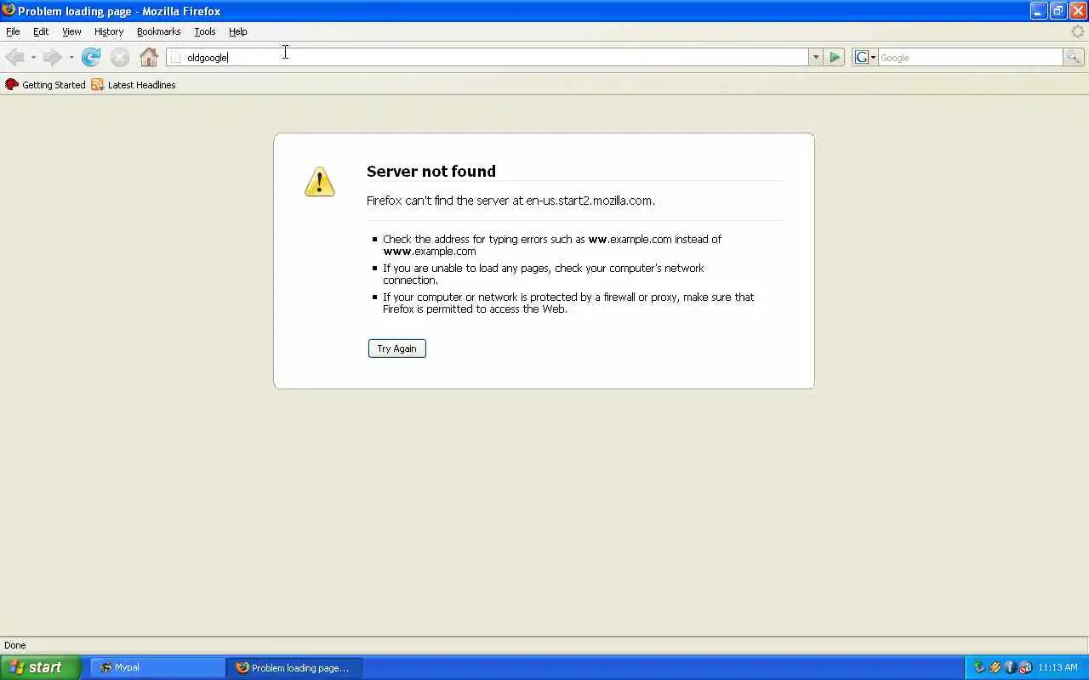Open the Tools menu
This screenshot has width=1089, height=680.
205,31
